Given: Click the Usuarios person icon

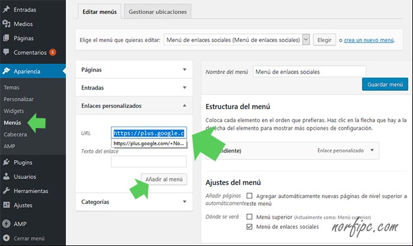Looking at the screenshot, I should click(7, 177).
